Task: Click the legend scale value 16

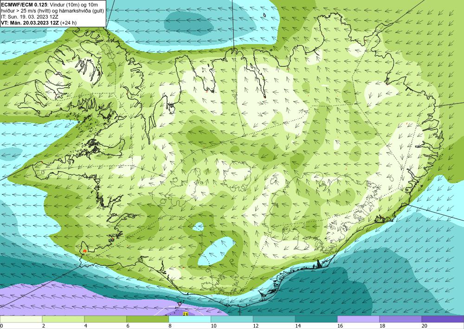Action: (340, 326)
